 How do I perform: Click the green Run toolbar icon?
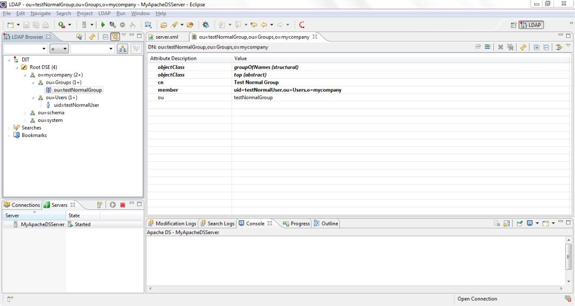click(103, 25)
